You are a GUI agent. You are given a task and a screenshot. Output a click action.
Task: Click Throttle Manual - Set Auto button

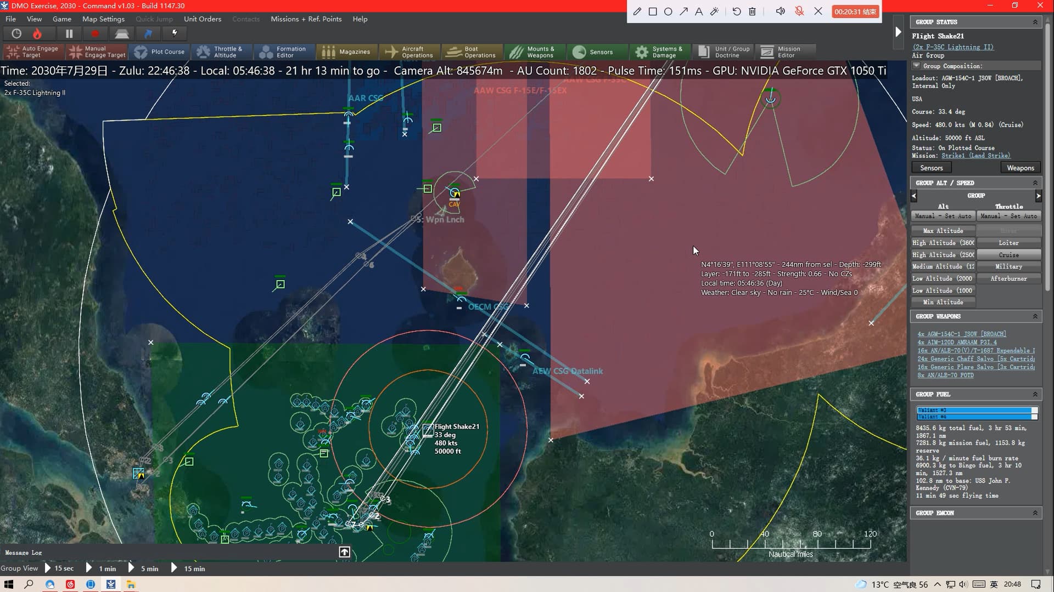tap(1009, 216)
